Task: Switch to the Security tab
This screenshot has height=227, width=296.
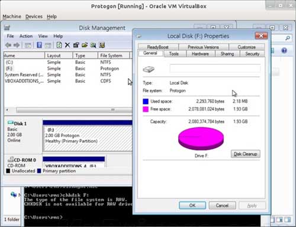Action: pyautogui.click(x=252, y=54)
